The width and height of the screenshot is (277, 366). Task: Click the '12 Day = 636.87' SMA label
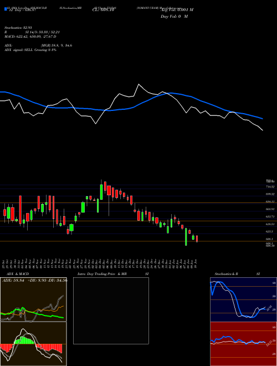[22, 10]
